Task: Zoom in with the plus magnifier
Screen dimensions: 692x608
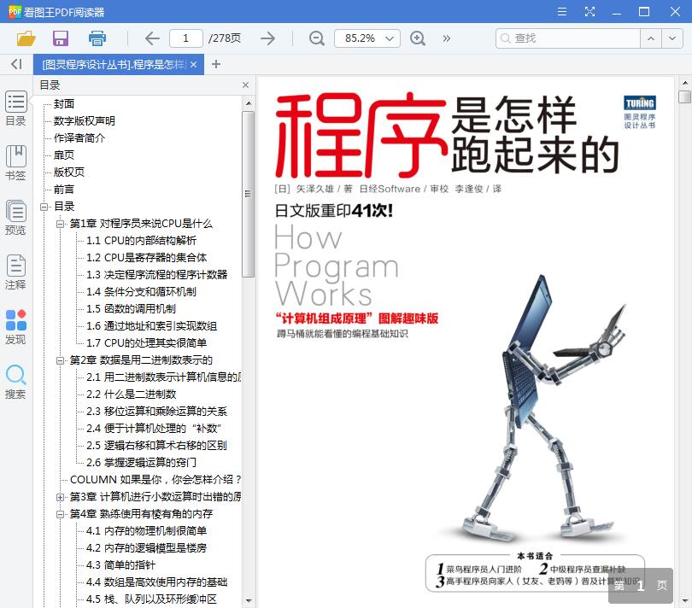Action: pyautogui.click(x=418, y=38)
